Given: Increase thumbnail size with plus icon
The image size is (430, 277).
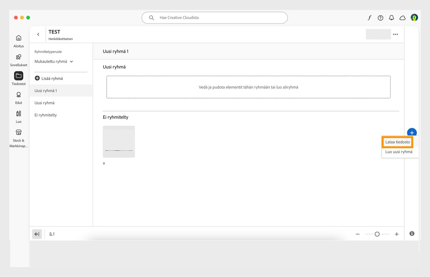Looking at the screenshot, I should pyautogui.click(x=396, y=234).
